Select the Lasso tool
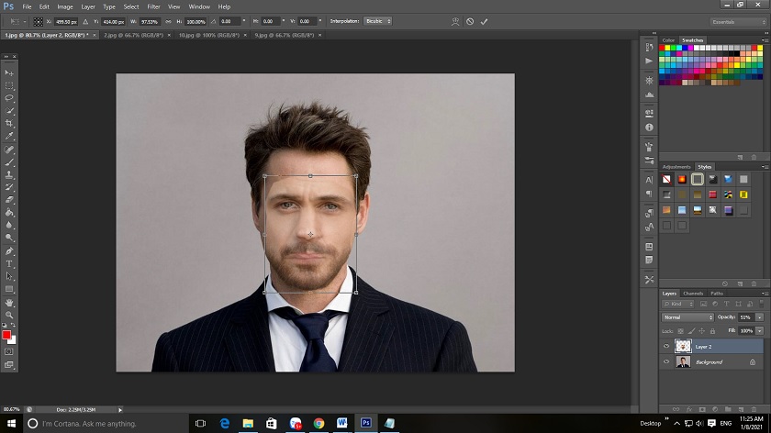This screenshot has height=433, width=771. coord(9,98)
